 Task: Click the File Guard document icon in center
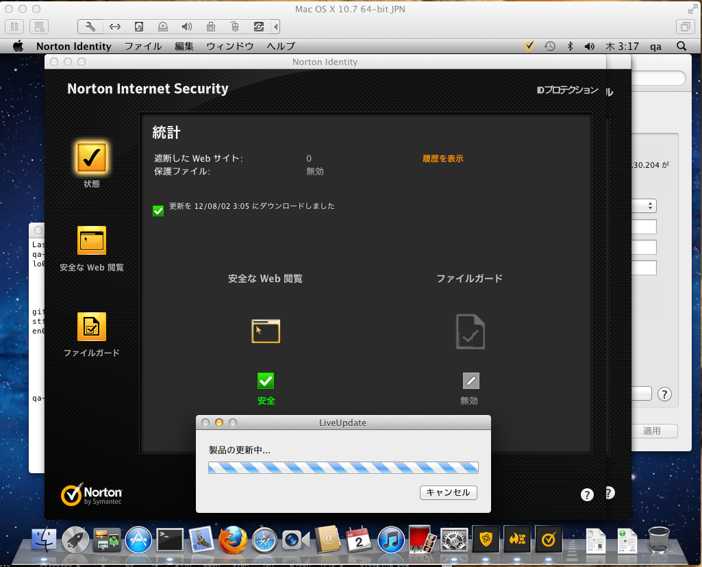470,331
